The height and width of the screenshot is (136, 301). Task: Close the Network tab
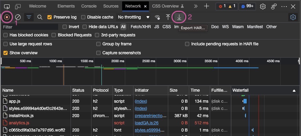point(145,6)
